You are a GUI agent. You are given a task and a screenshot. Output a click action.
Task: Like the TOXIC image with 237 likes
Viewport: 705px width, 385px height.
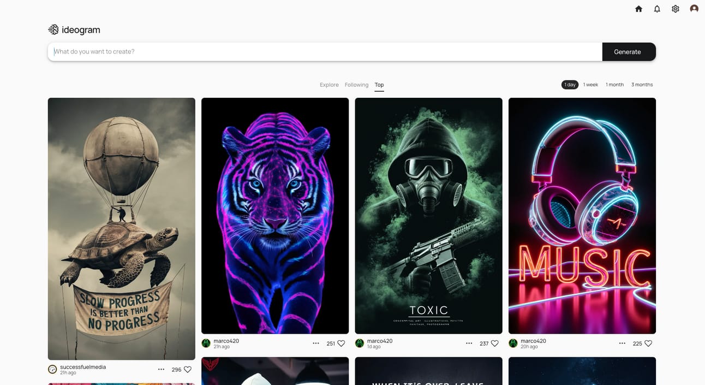point(494,343)
